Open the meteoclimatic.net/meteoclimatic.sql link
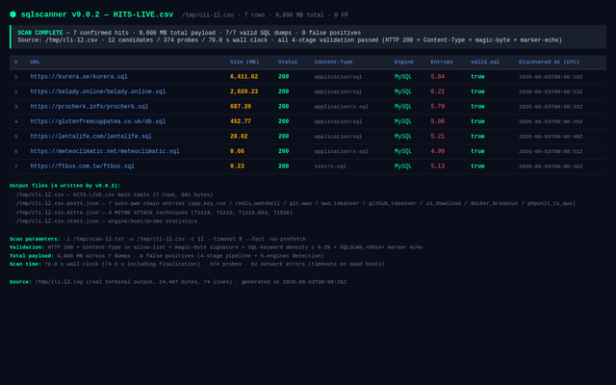Screen dimensions: 616x385 pyautogui.click(x=105, y=151)
